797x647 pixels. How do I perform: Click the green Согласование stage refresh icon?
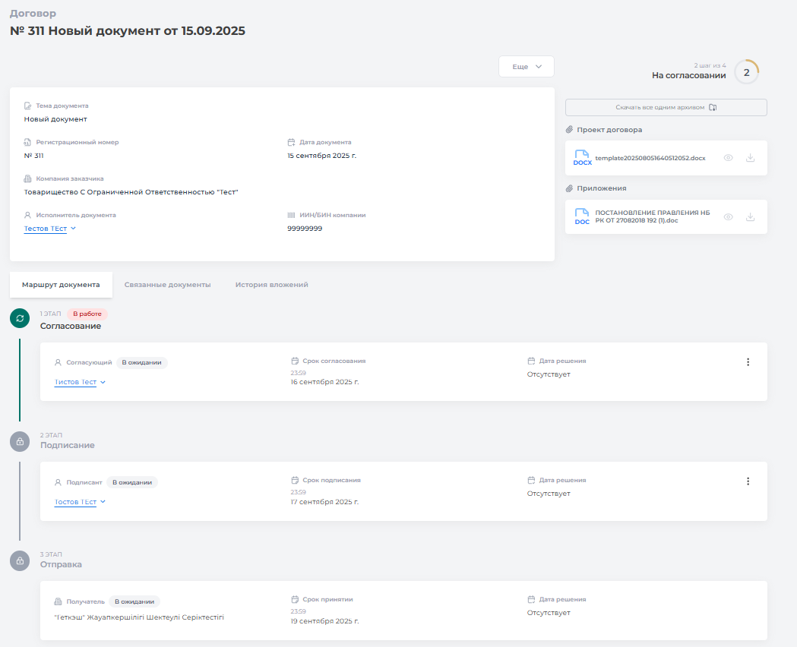pos(20,318)
